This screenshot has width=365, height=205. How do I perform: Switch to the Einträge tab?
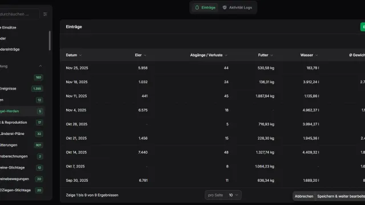(x=205, y=7)
